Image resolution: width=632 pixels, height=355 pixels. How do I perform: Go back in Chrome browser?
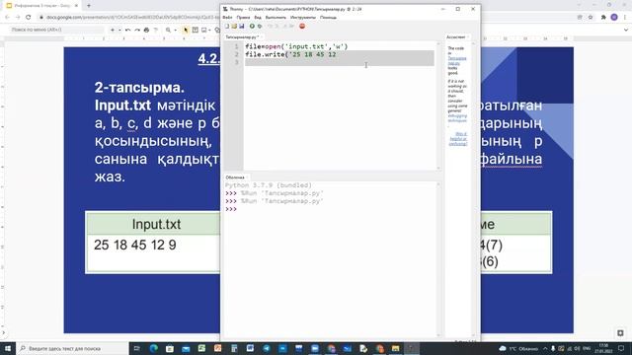[x=7, y=18]
